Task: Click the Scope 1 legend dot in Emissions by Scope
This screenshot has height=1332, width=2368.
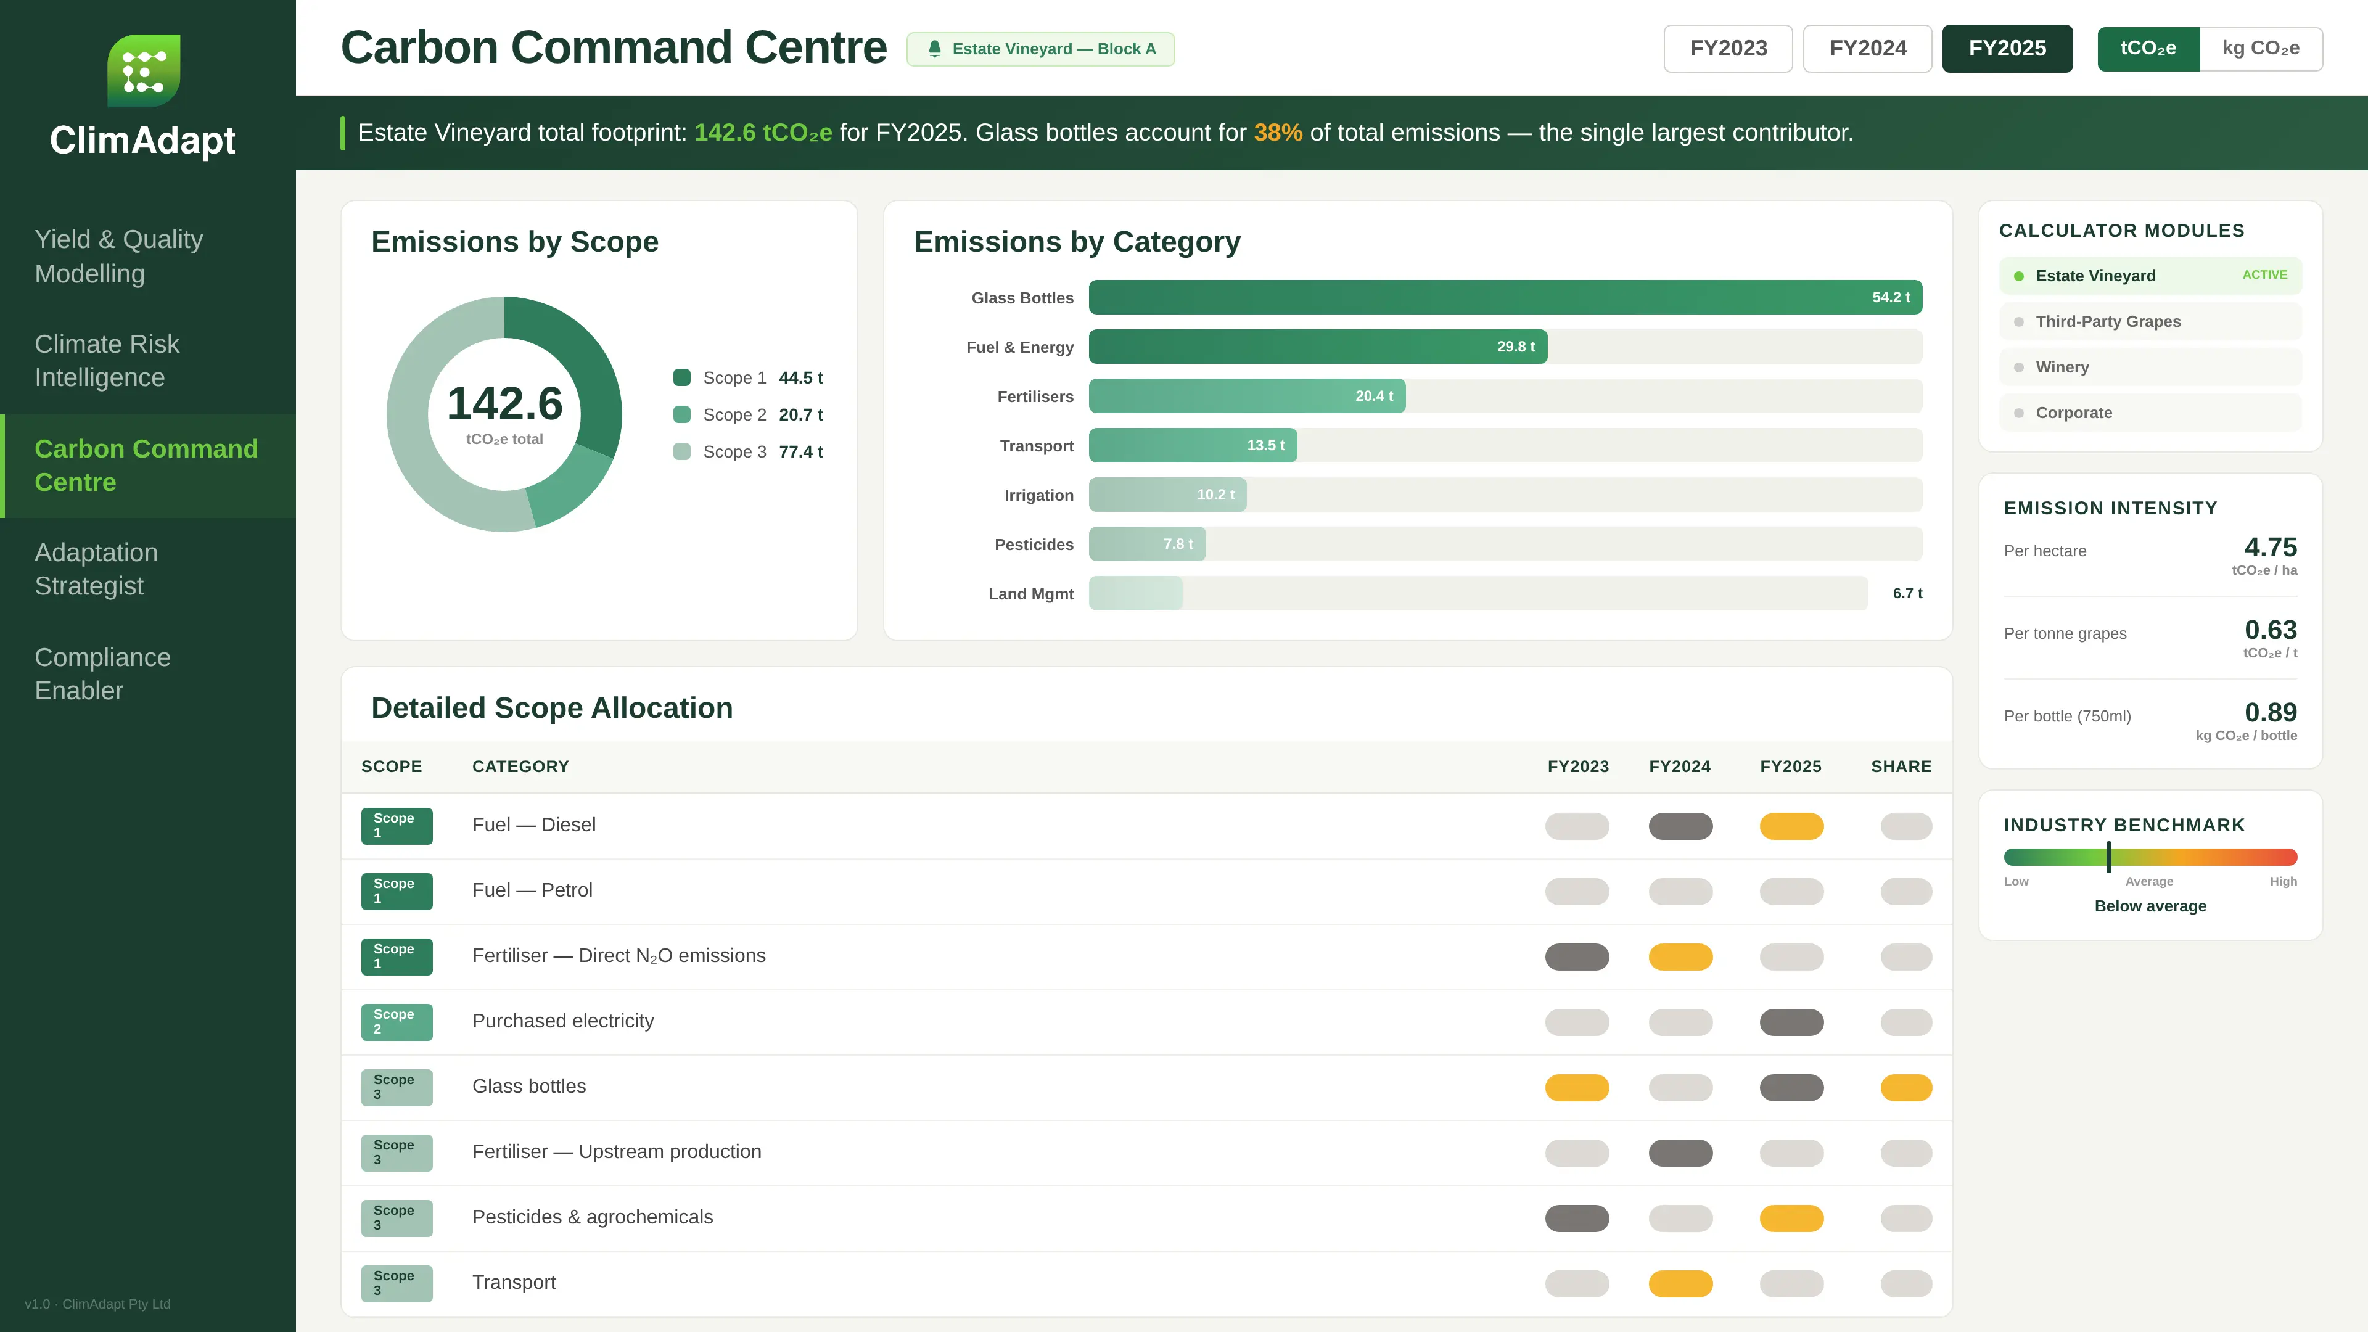Action: (681, 377)
